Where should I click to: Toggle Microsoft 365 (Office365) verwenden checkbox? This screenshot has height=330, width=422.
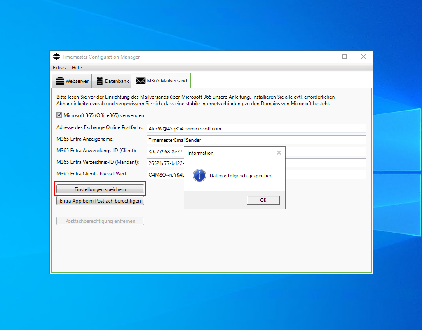pyautogui.click(x=59, y=115)
